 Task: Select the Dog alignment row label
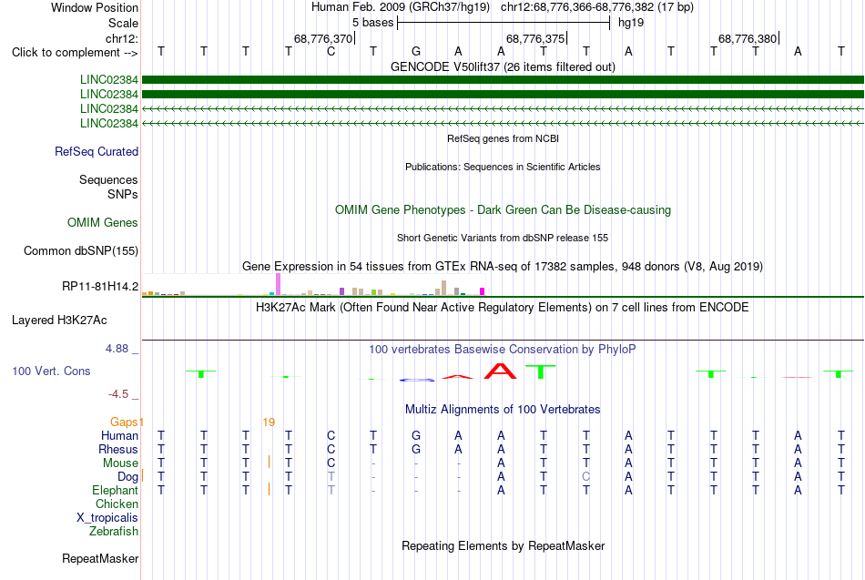tap(127, 477)
